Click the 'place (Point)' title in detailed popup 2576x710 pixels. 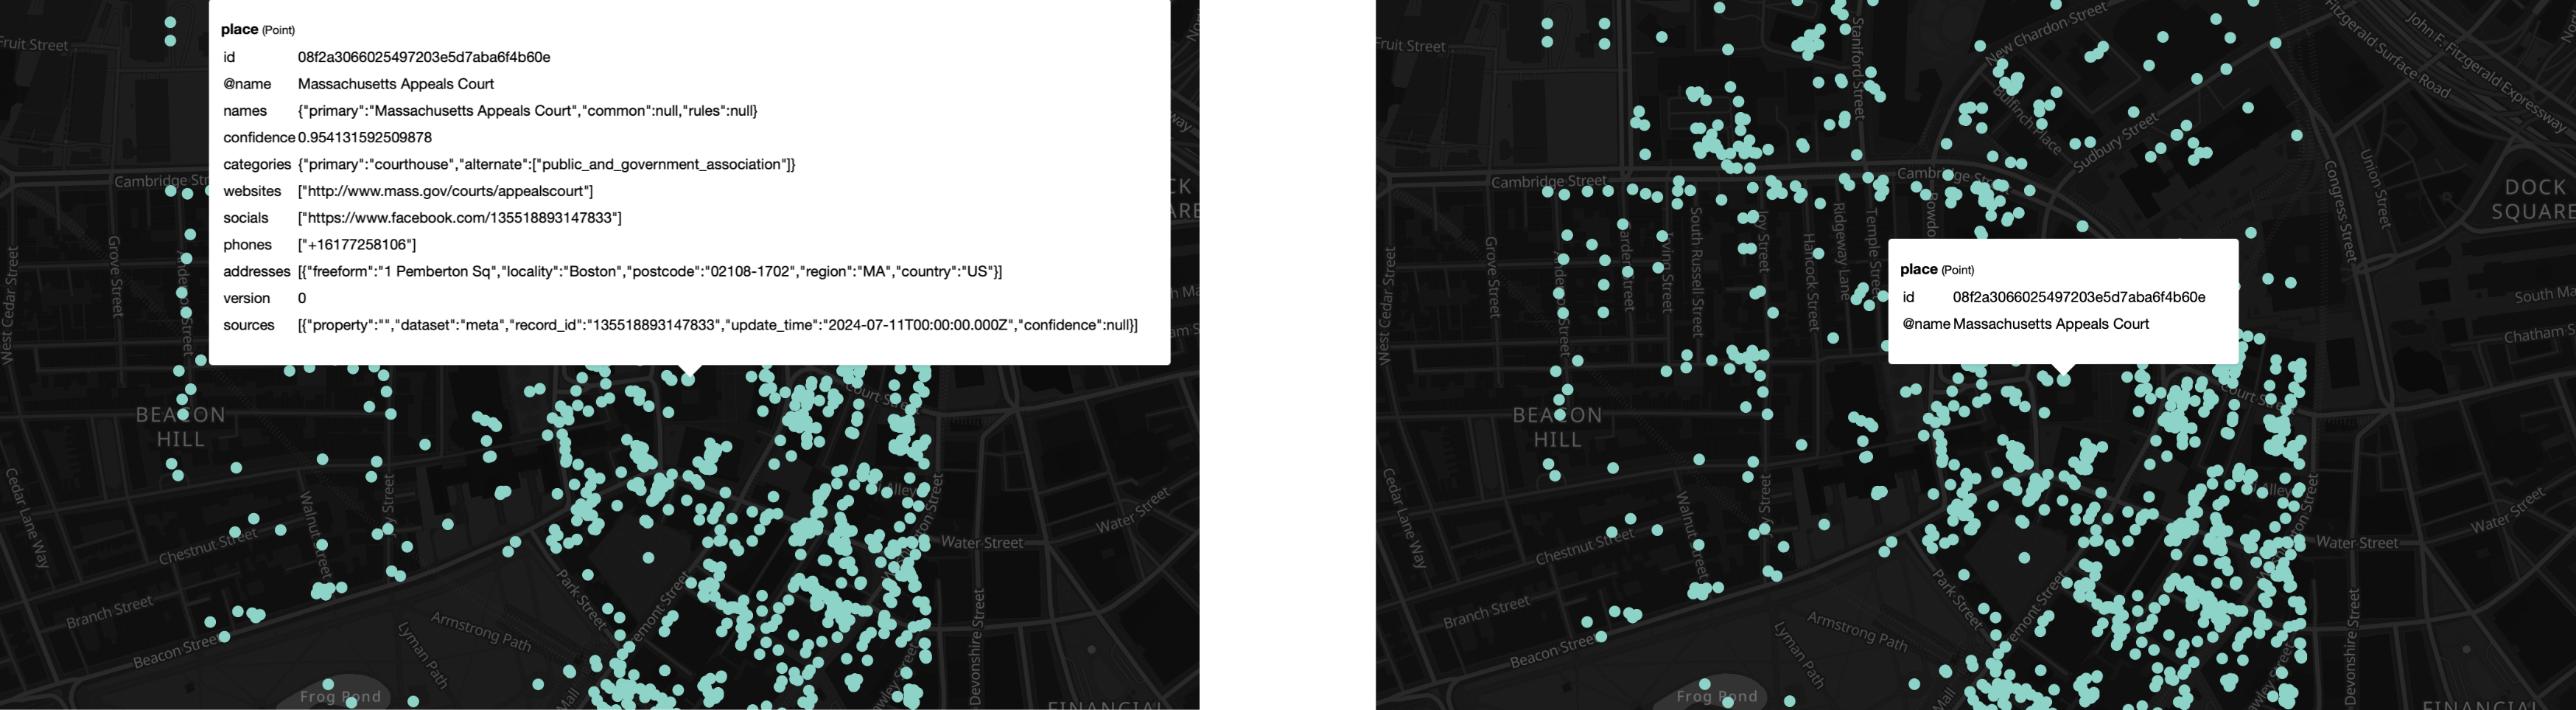pyautogui.click(x=258, y=29)
